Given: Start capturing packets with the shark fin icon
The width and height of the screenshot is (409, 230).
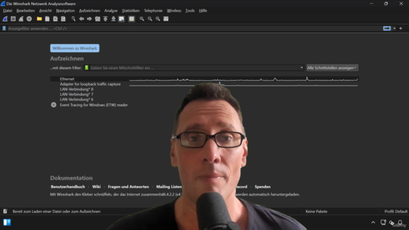Looking at the screenshot, I should [5, 19].
